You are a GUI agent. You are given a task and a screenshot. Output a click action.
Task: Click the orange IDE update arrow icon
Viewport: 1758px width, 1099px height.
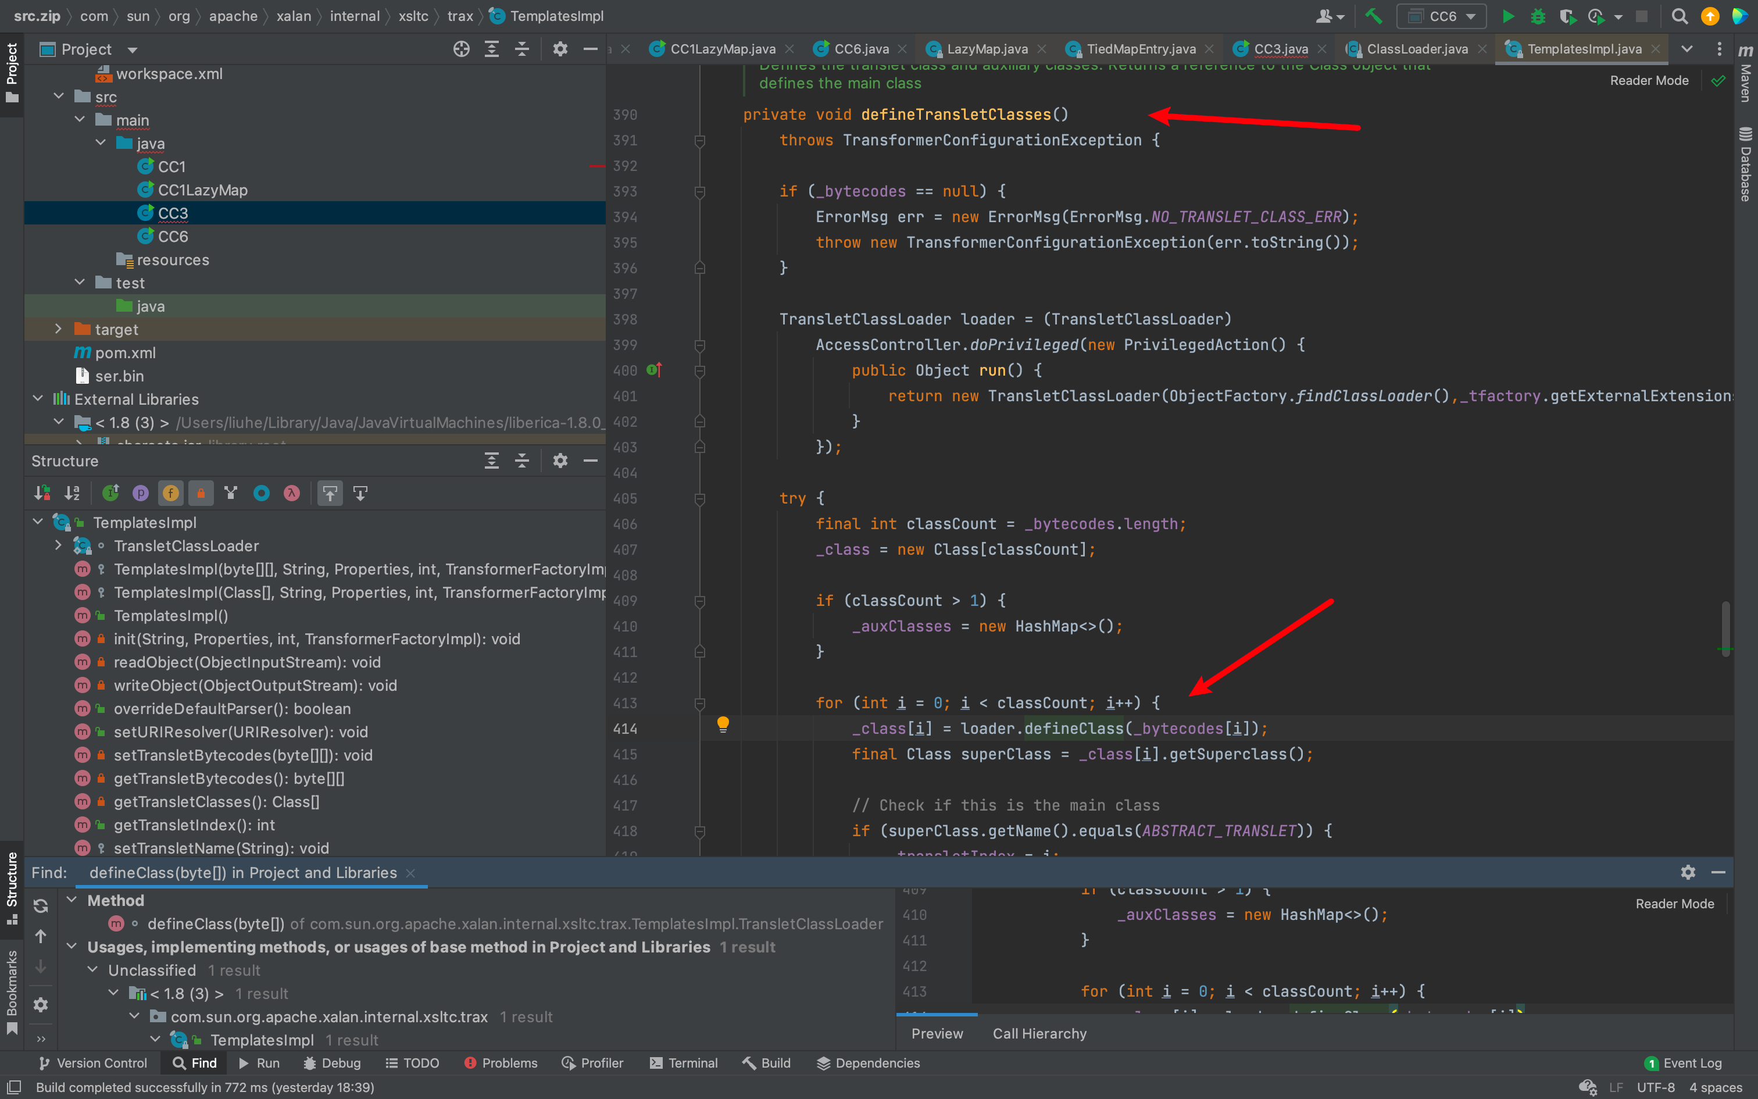tap(1710, 16)
